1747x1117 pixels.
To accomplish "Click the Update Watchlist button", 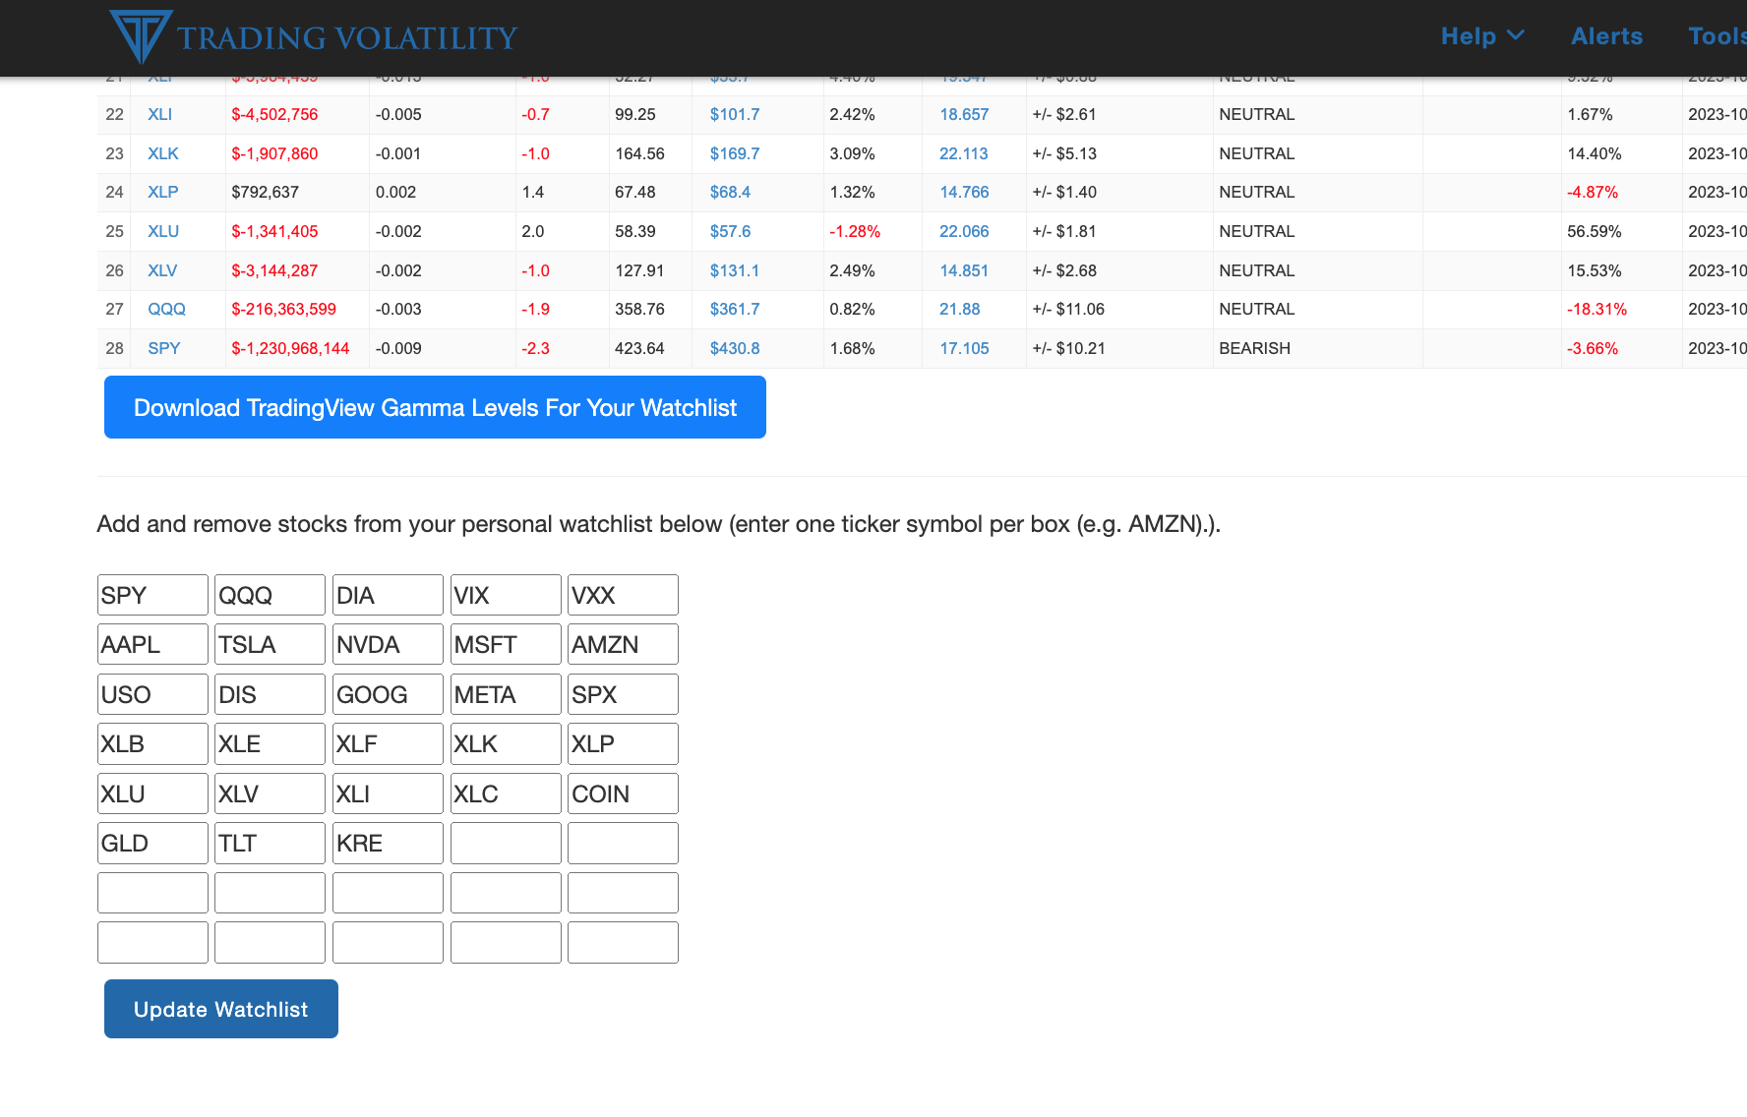I will pyautogui.click(x=221, y=1009).
